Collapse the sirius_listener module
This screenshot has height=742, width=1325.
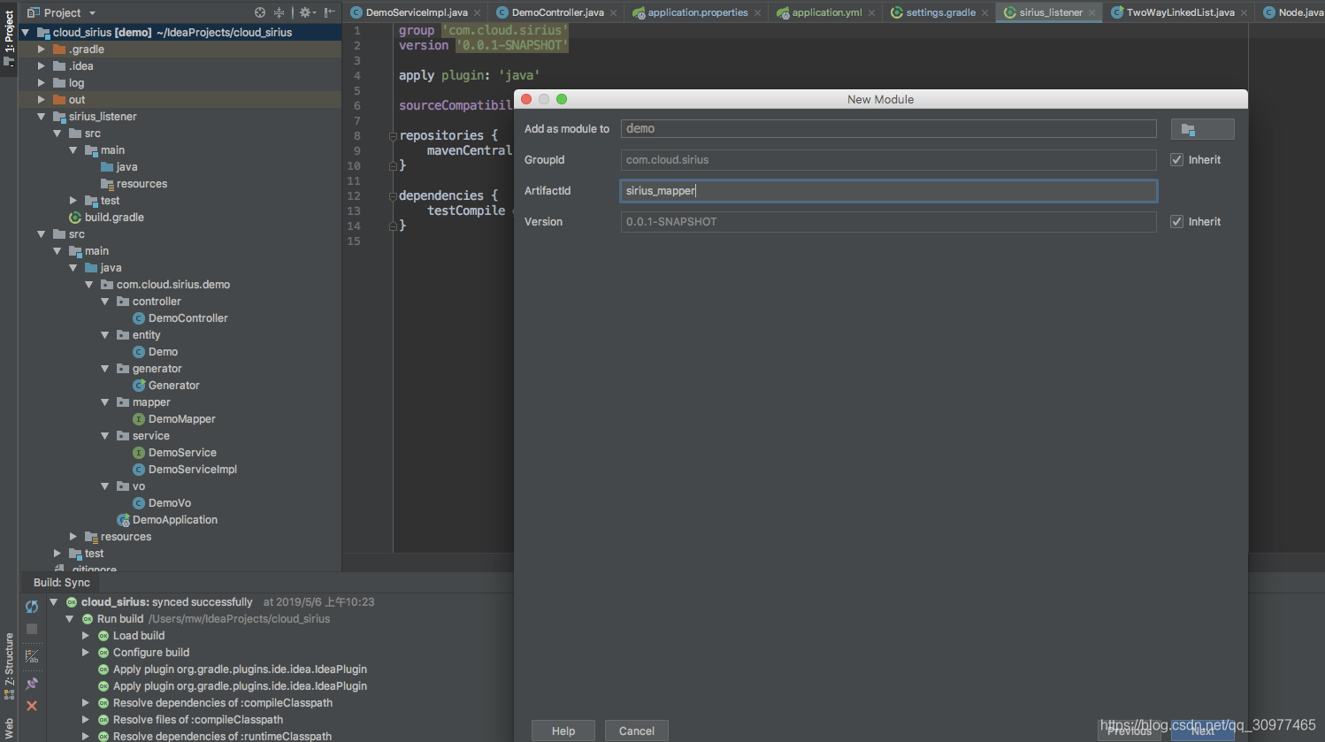pyautogui.click(x=41, y=117)
